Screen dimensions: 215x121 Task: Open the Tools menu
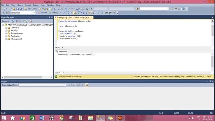(43, 5)
